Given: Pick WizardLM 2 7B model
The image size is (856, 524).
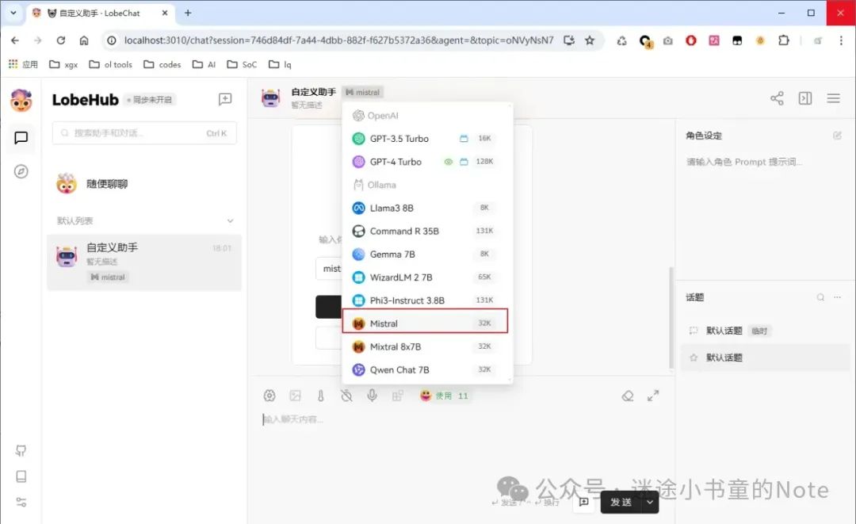Looking at the screenshot, I should pos(425,277).
